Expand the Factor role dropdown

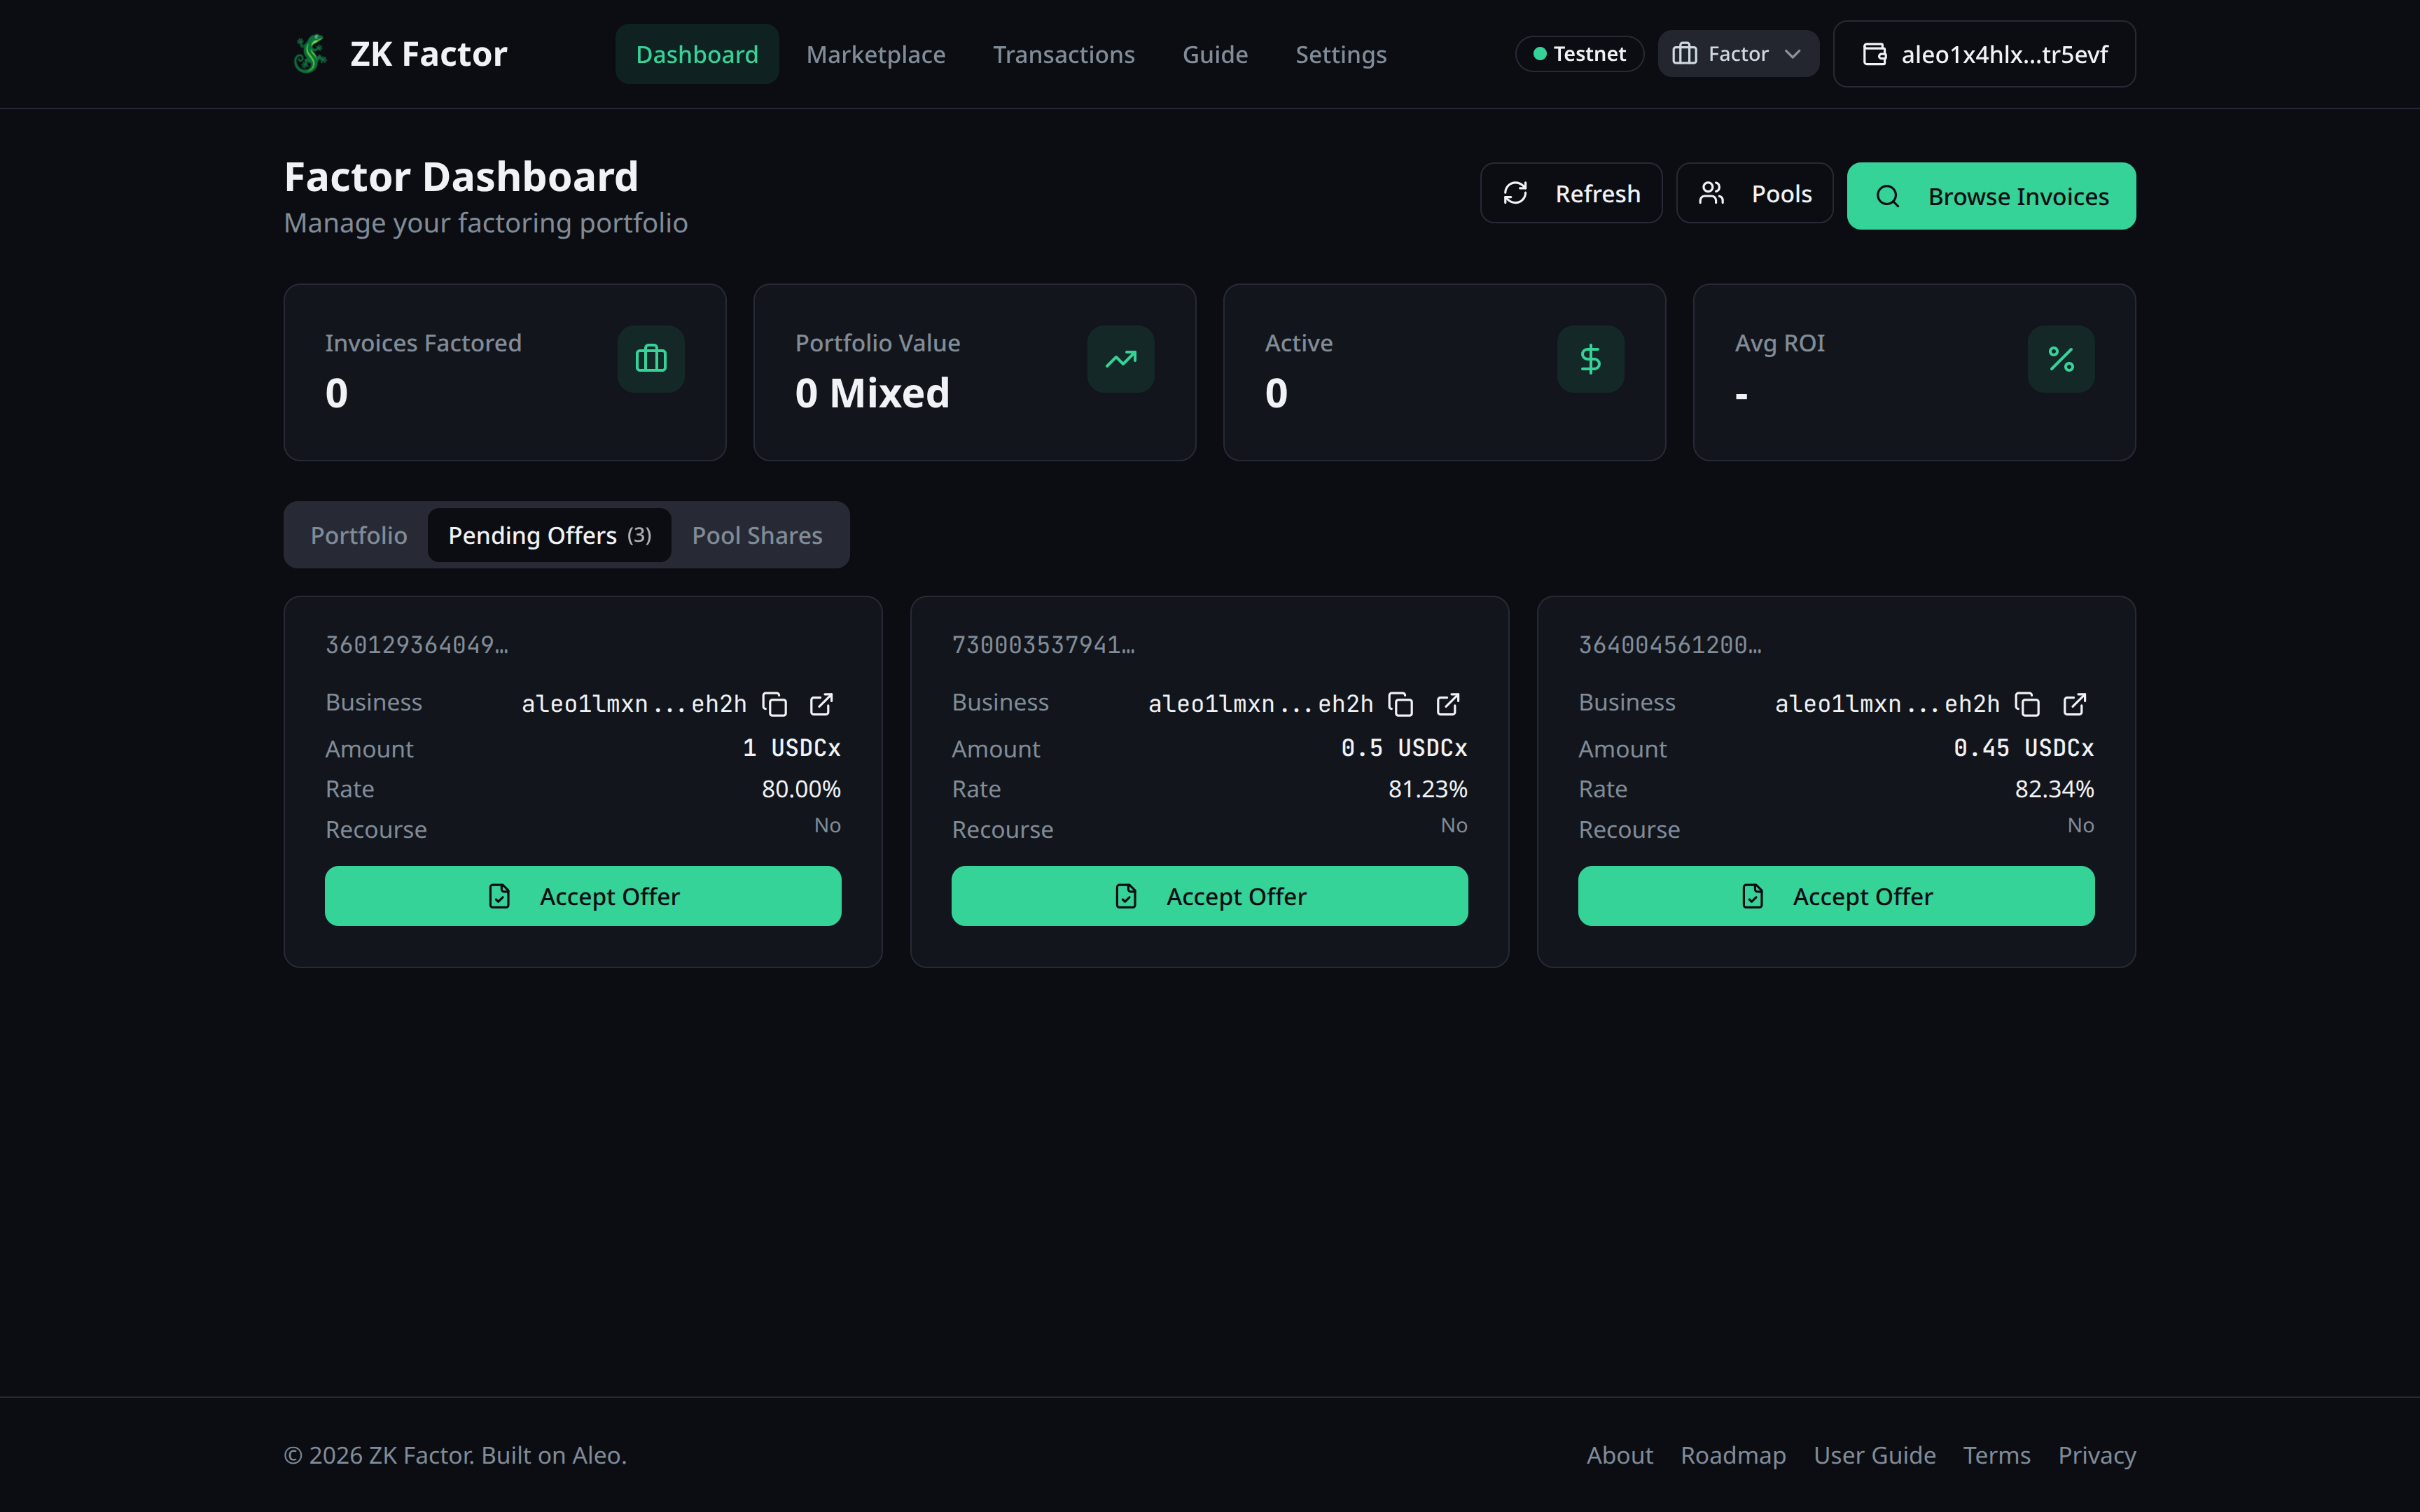click(1738, 54)
